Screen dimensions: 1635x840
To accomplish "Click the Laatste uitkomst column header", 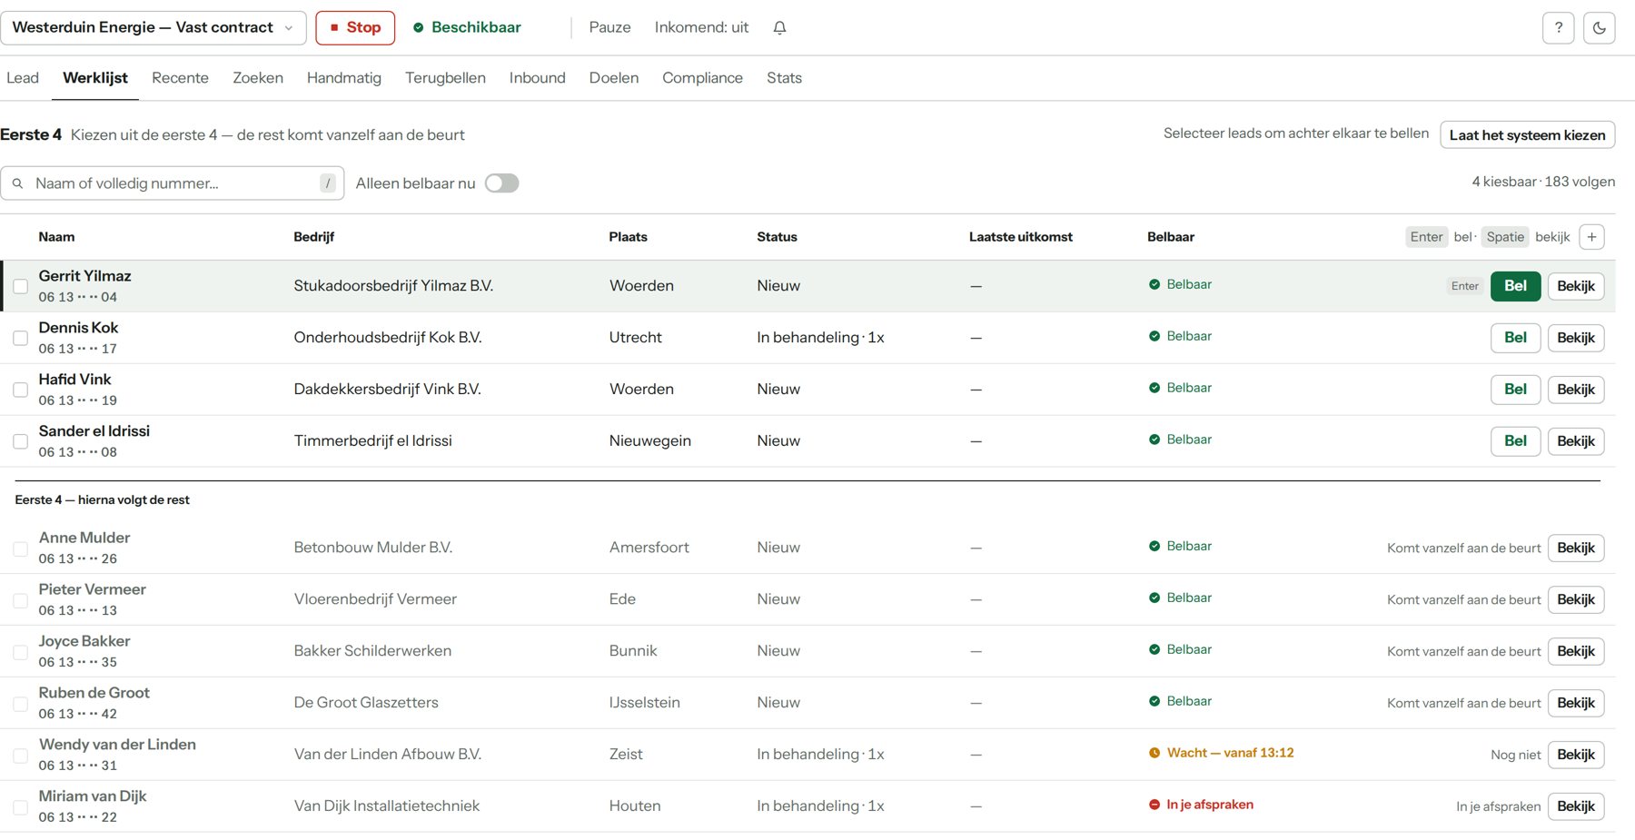I will (1020, 237).
